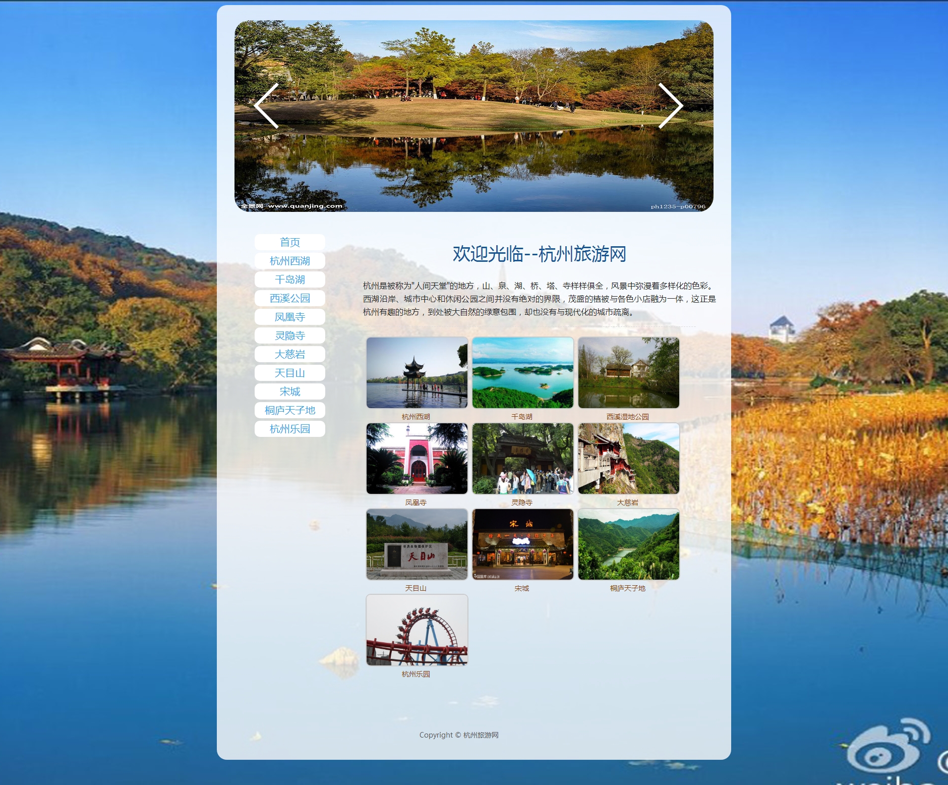The height and width of the screenshot is (785, 948).
Task: Click the 杭州西湖 pavilion thumbnail
Action: pyautogui.click(x=417, y=373)
